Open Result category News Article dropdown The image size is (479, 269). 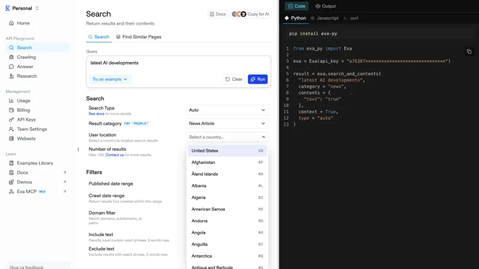point(228,124)
